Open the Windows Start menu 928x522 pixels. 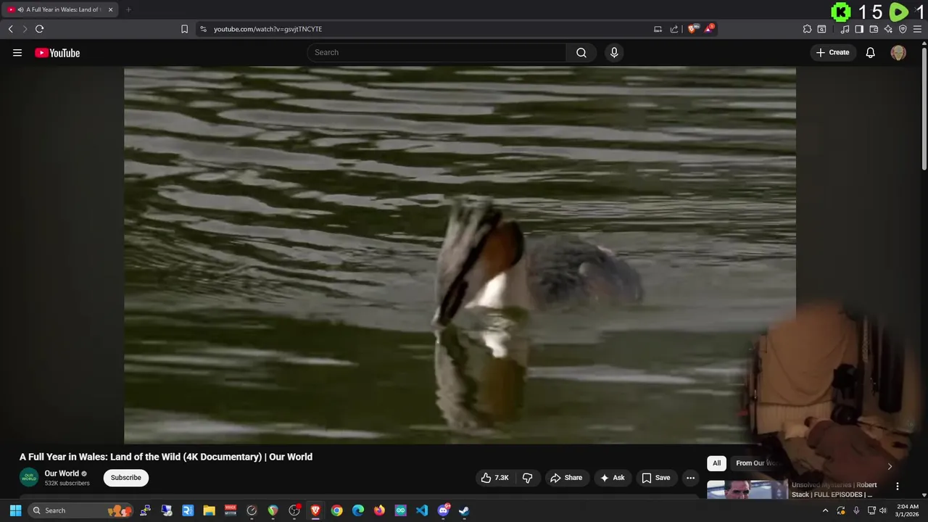tap(15, 510)
